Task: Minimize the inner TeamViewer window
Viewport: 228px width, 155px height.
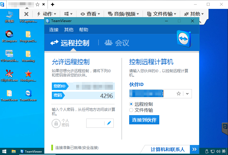Action: [166, 21]
